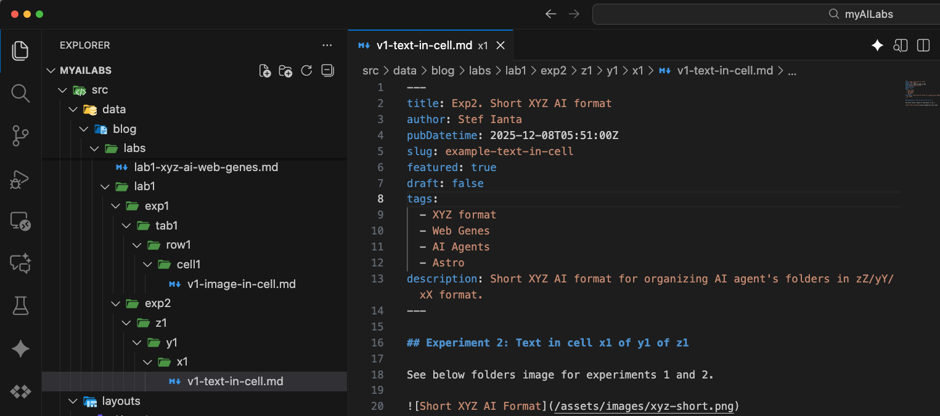
Task: Collapse the exp1 folder
Action: (x=157, y=206)
